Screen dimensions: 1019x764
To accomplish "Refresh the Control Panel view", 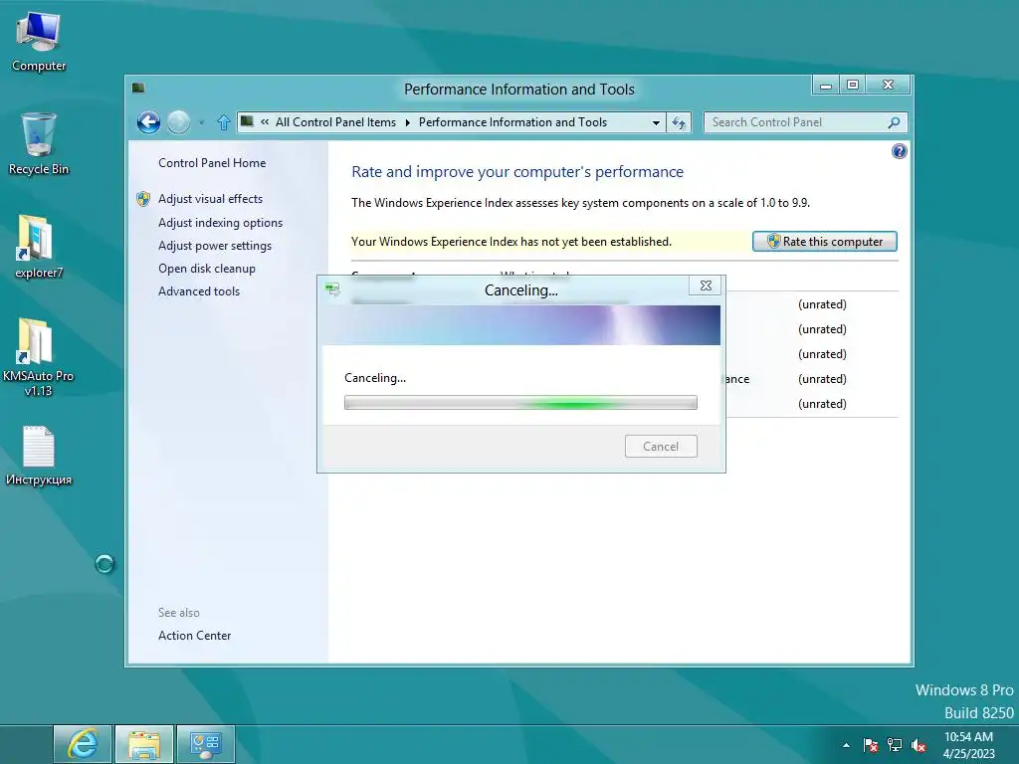I will coord(679,122).
